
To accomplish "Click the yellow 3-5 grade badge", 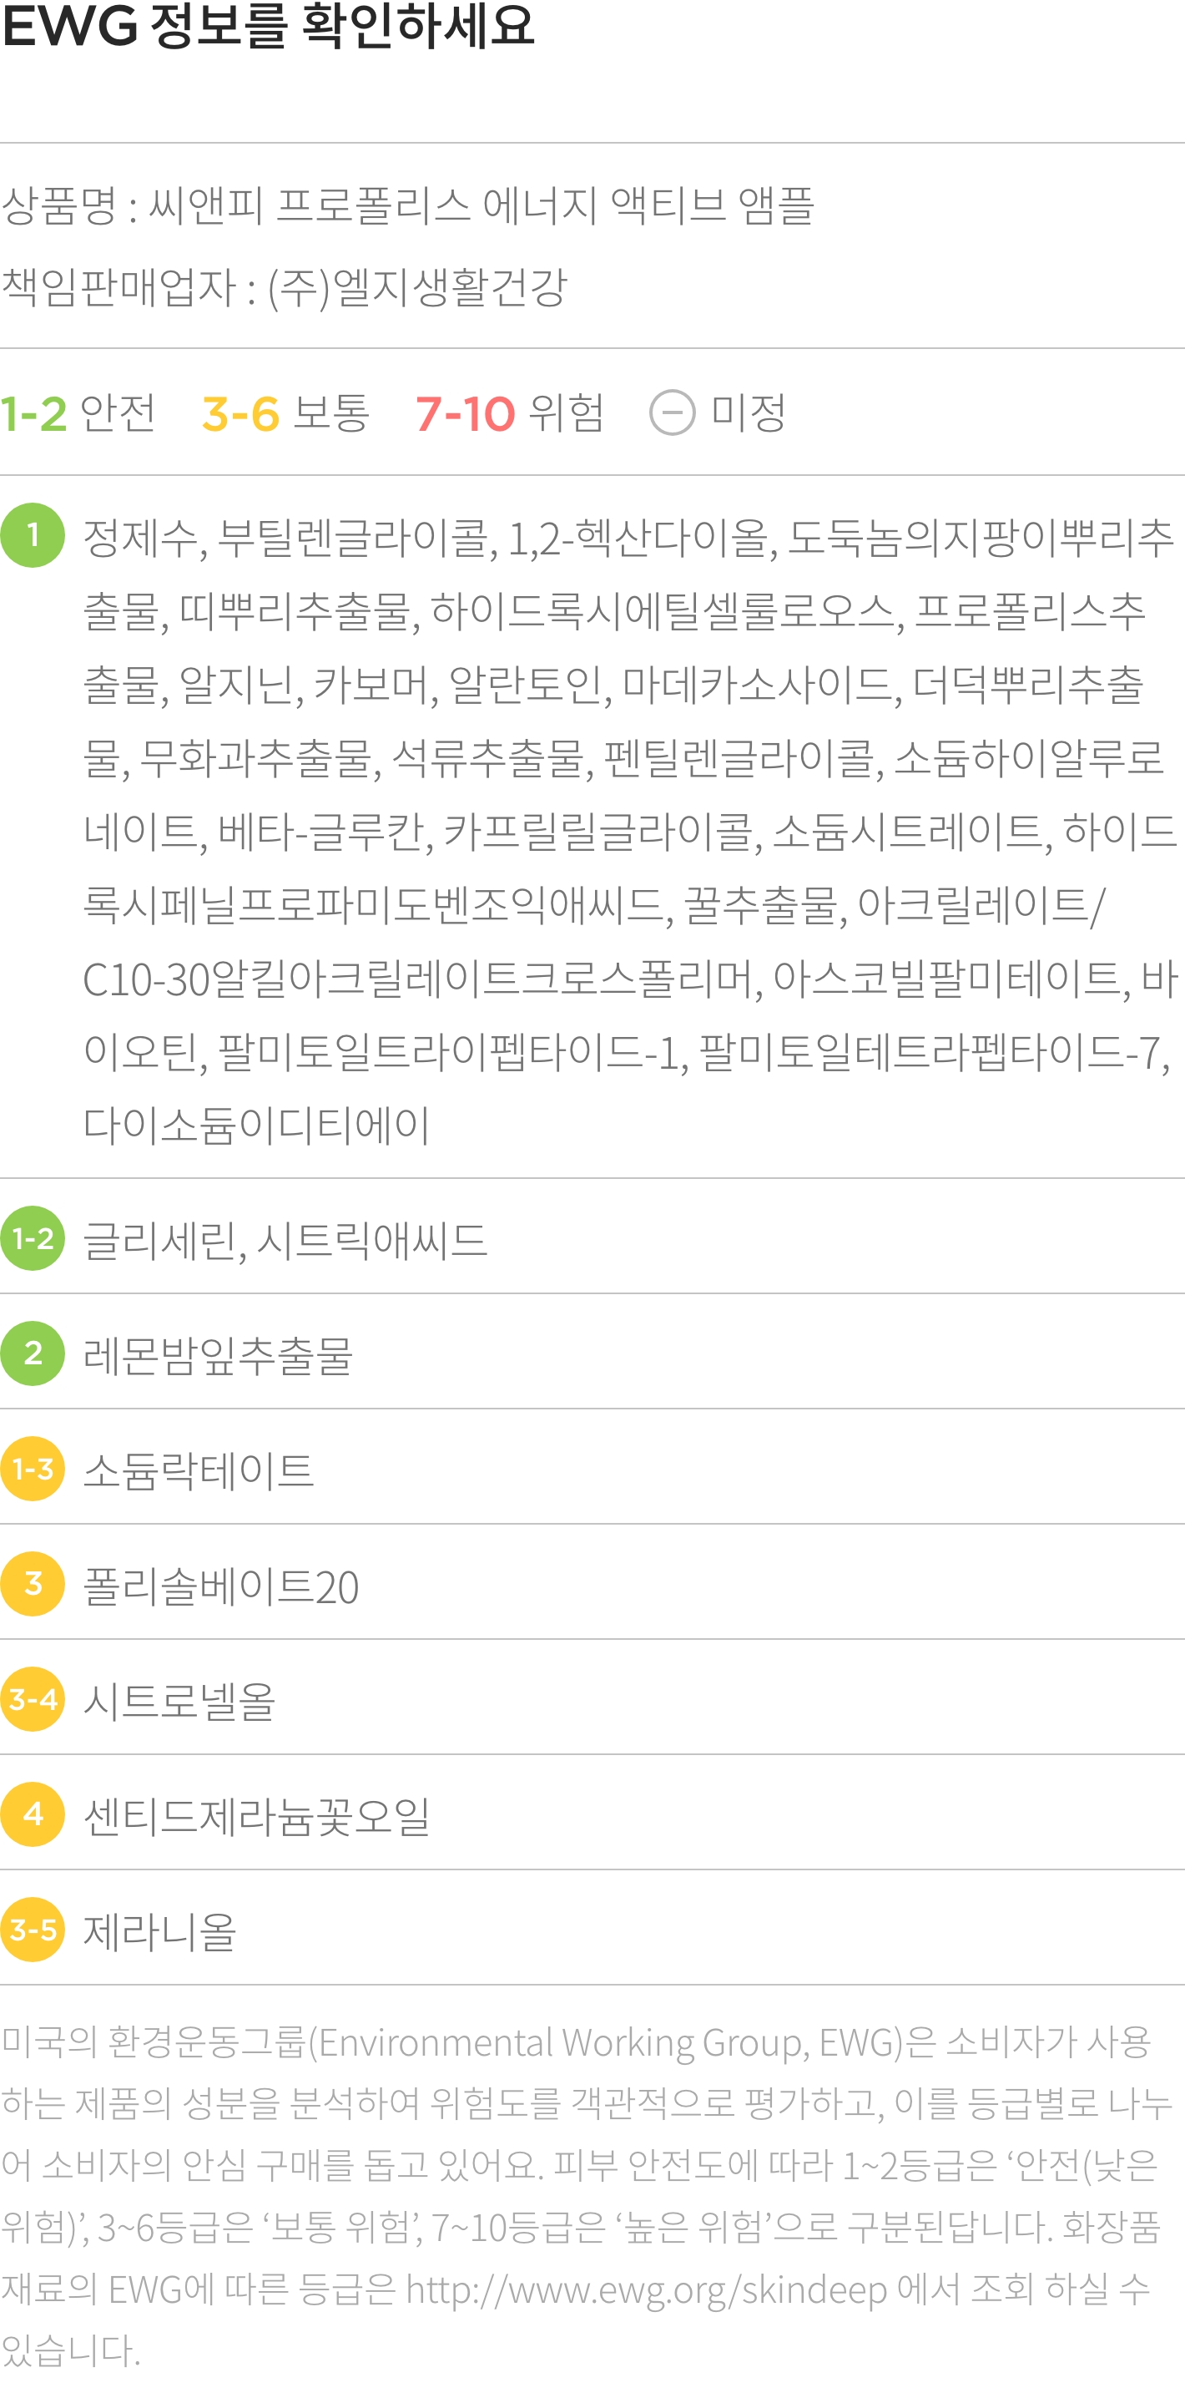I will (x=33, y=1930).
